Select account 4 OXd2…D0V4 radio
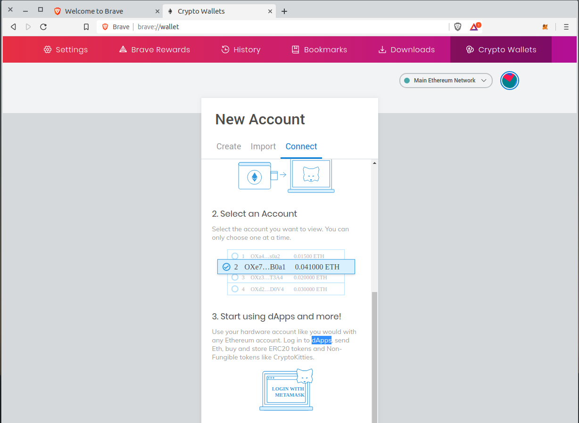The height and width of the screenshot is (423, 579). tap(235, 289)
